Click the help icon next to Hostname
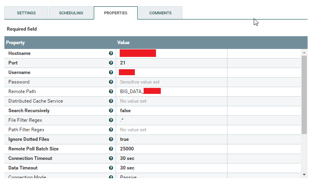This screenshot has width=314, height=183. point(111,53)
